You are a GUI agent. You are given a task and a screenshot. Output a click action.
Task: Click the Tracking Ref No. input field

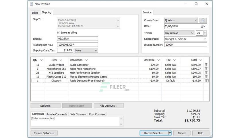pos(78,44)
